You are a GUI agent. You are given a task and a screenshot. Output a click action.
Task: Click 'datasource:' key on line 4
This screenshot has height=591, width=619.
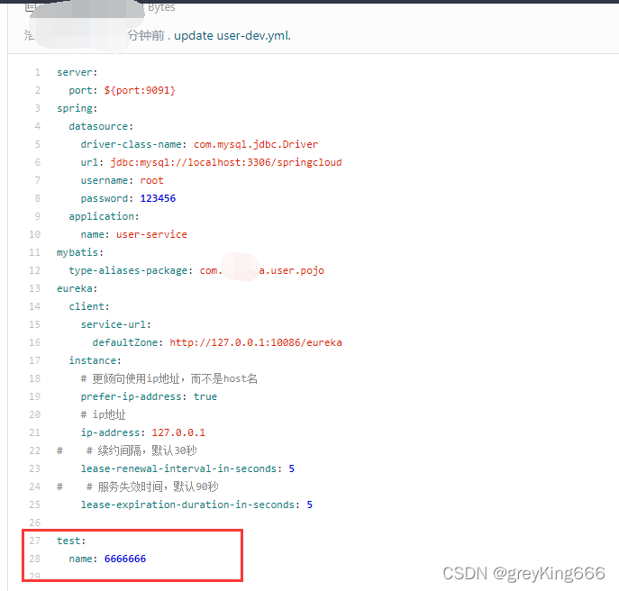pyautogui.click(x=101, y=126)
